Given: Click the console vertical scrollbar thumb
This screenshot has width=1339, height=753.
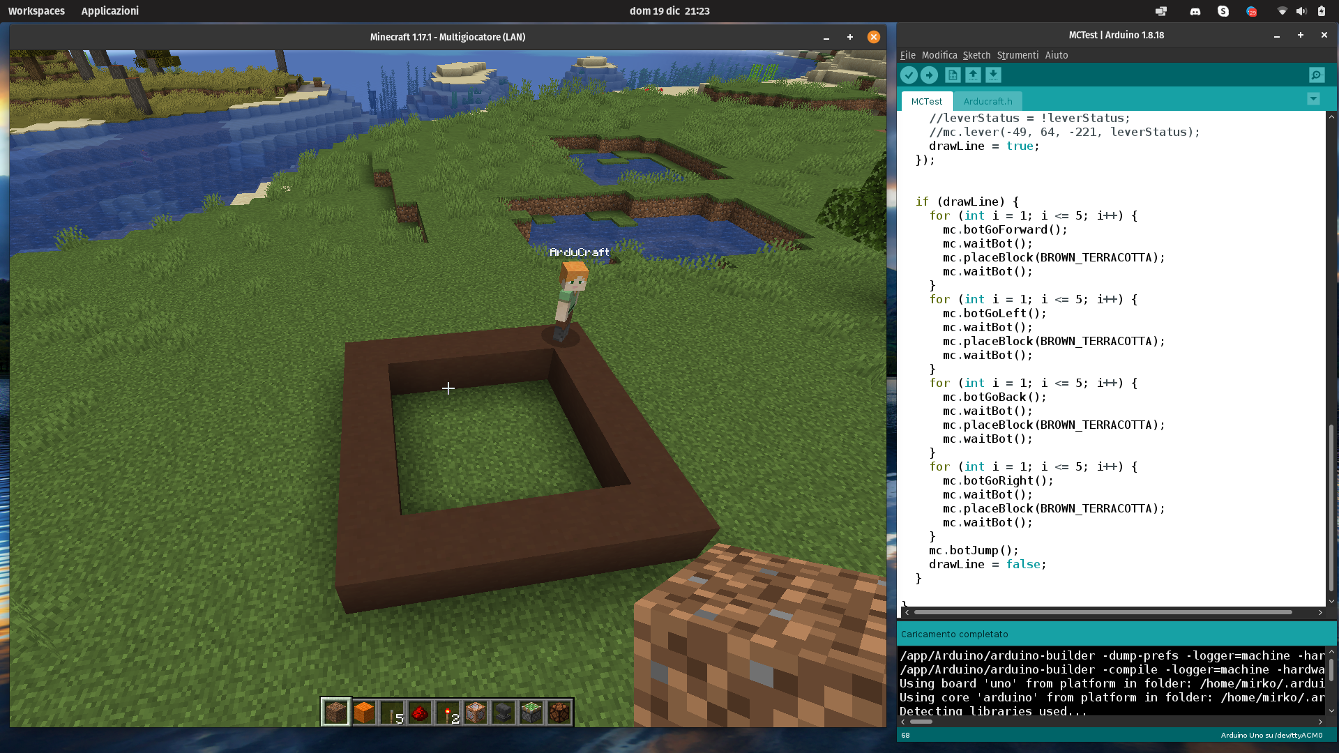Looking at the screenshot, I should [x=1331, y=670].
